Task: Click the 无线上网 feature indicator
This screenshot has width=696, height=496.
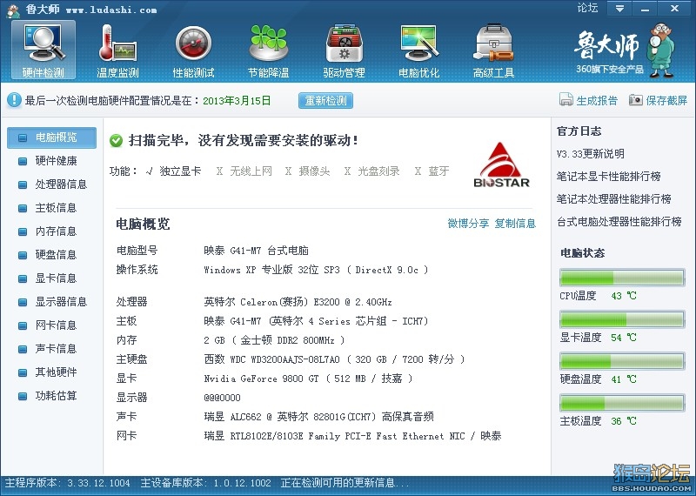Action: pos(244,171)
